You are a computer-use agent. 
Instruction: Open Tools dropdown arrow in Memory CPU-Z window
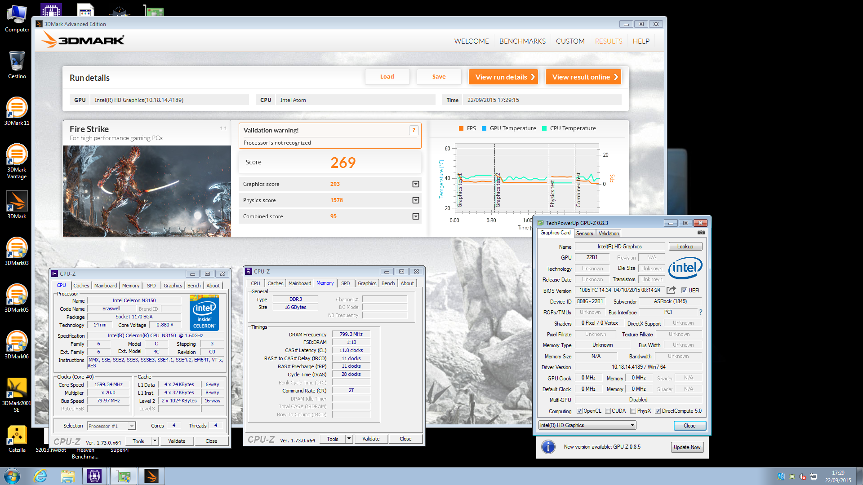(349, 439)
